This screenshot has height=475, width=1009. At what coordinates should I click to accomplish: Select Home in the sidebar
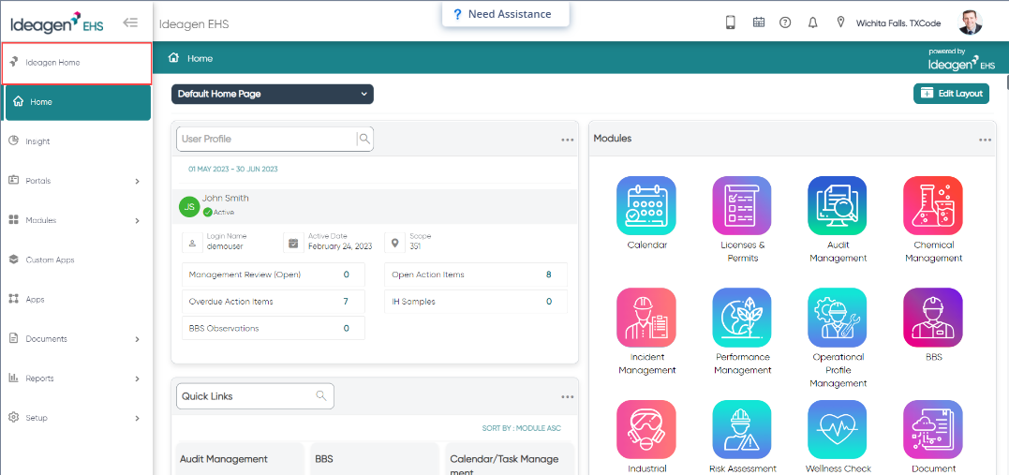[x=78, y=102]
